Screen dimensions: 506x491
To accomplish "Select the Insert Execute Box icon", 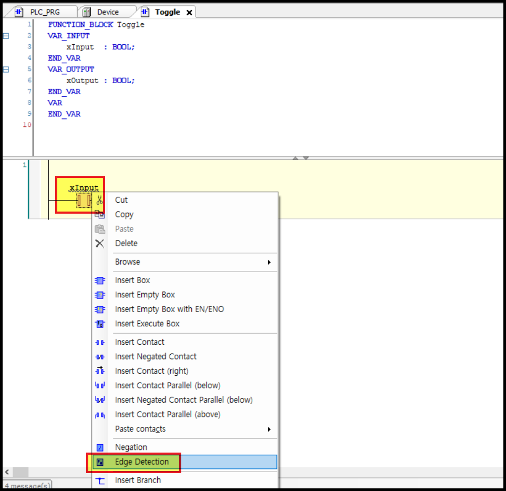I will pos(100,323).
